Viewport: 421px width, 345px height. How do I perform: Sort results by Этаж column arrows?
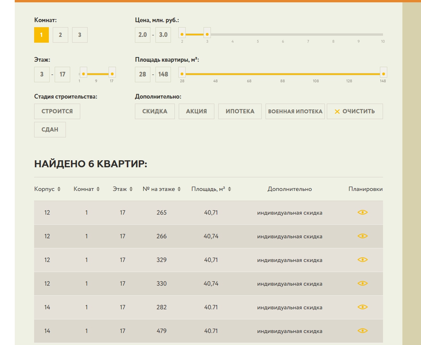[131, 189]
